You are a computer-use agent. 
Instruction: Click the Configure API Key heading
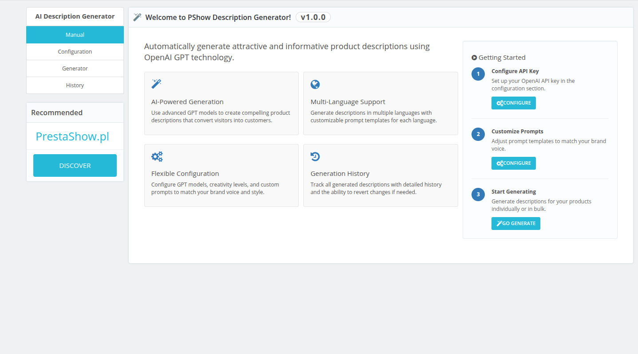pos(515,71)
